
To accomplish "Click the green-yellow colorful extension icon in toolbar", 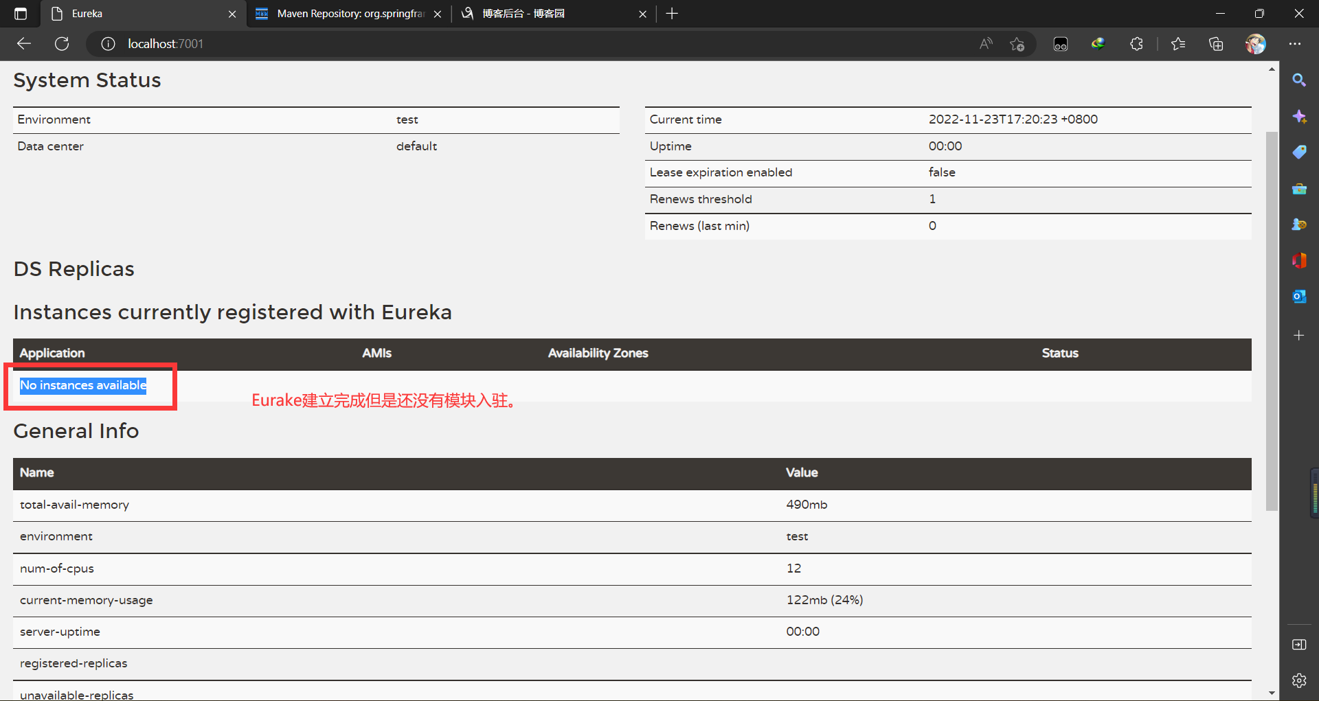I will point(1098,44).
